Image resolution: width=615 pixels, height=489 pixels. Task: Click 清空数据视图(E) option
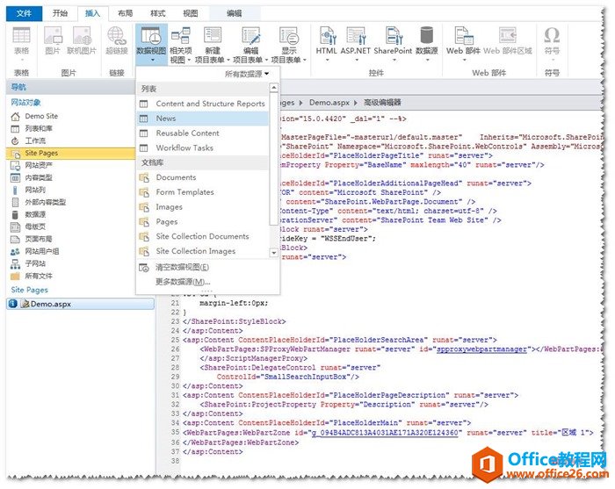pos(182,267)
